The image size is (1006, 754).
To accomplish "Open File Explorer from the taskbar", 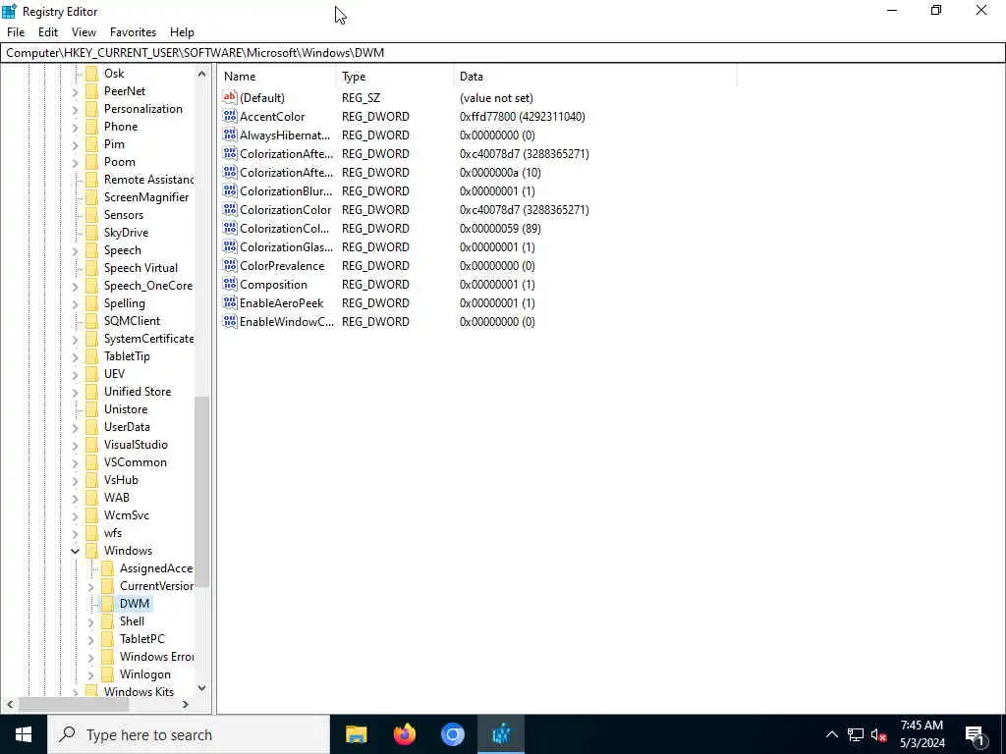I will coord(356,734).
